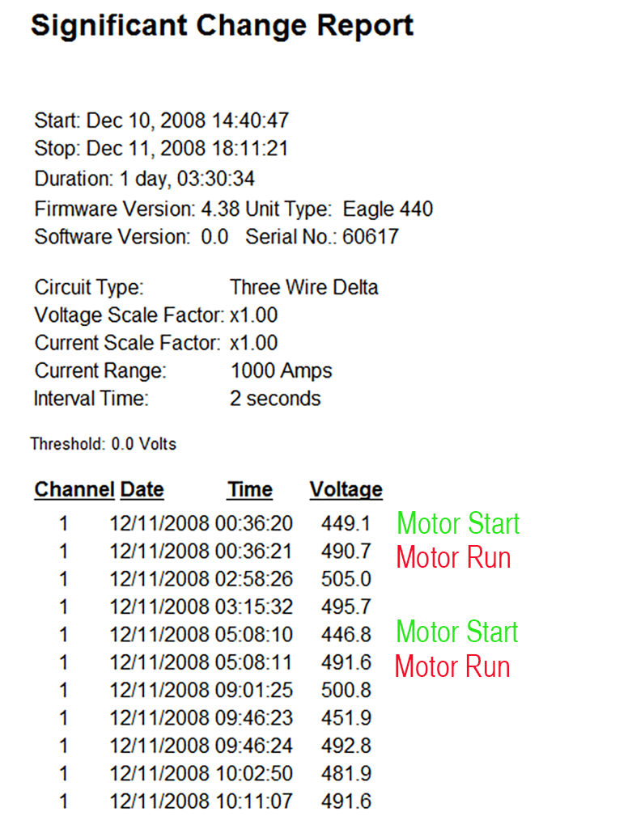This screenshot has width=632, height=816.
Task: Select the Serial No. 60617 text
Action: coord(322,237)
